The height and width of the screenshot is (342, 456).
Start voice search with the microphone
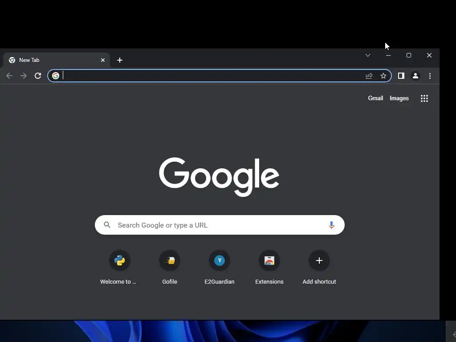click(x=331, y=225)
